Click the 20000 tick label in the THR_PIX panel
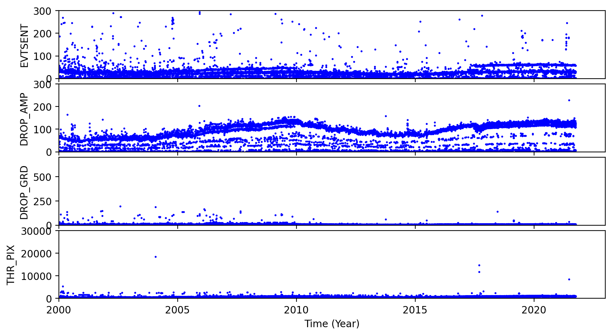The image size is (612, 336). click(x=36, y=253)
